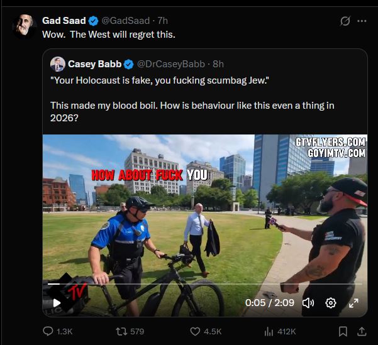The width and height of the screenshot is (378, 345).
Task: Repost the tweet via the 579 retweet icon
Action: click(x=122, y=332)
